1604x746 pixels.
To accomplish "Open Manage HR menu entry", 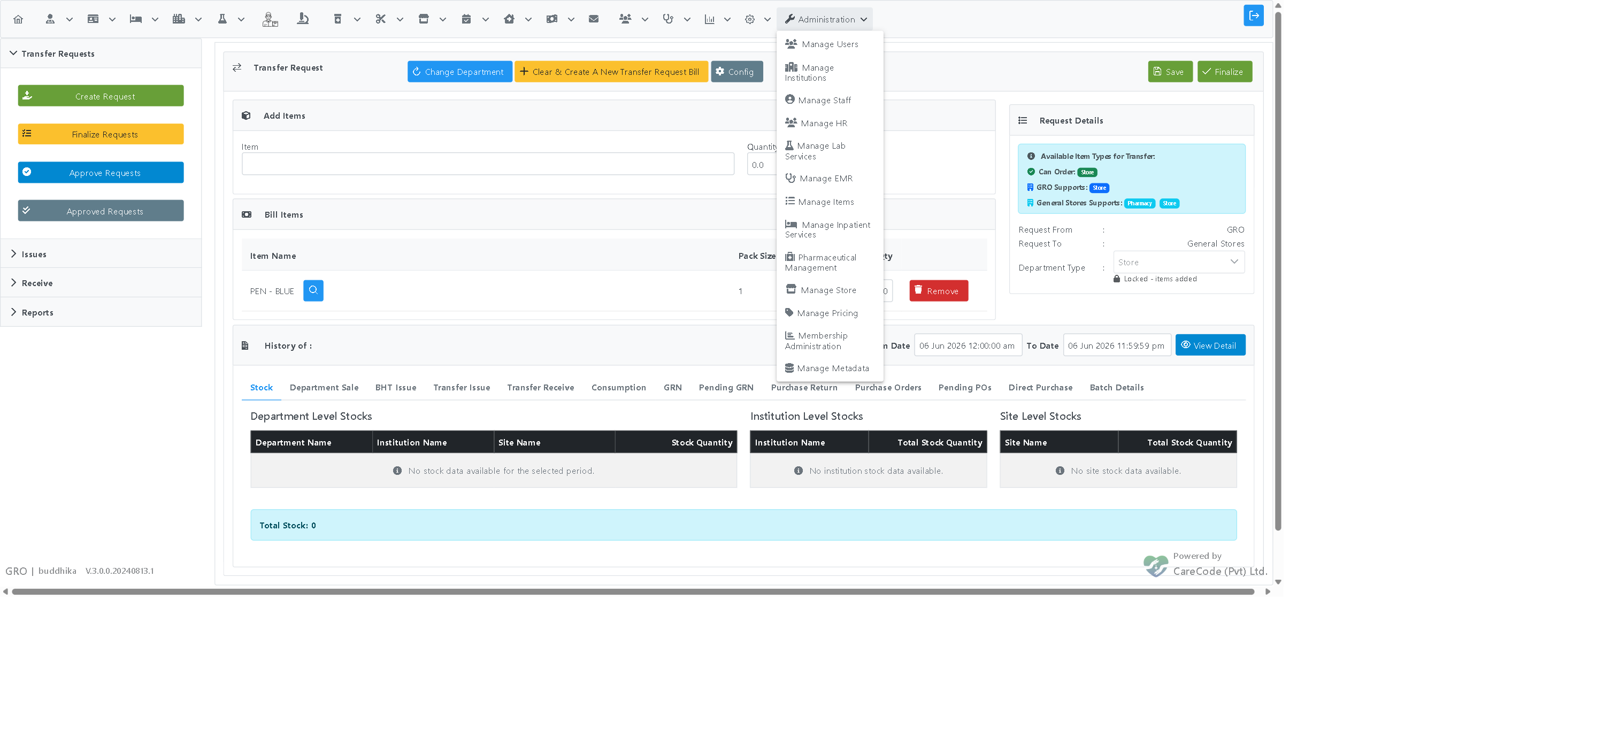I will [x=830, y=124].
